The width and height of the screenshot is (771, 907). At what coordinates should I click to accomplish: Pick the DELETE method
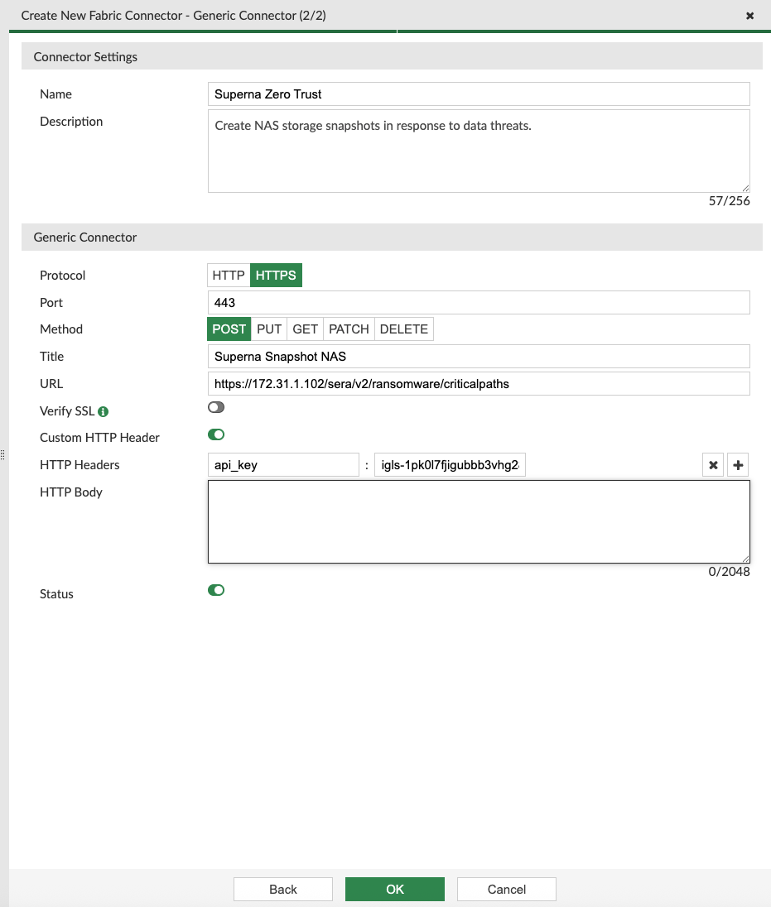click(403, 329)
